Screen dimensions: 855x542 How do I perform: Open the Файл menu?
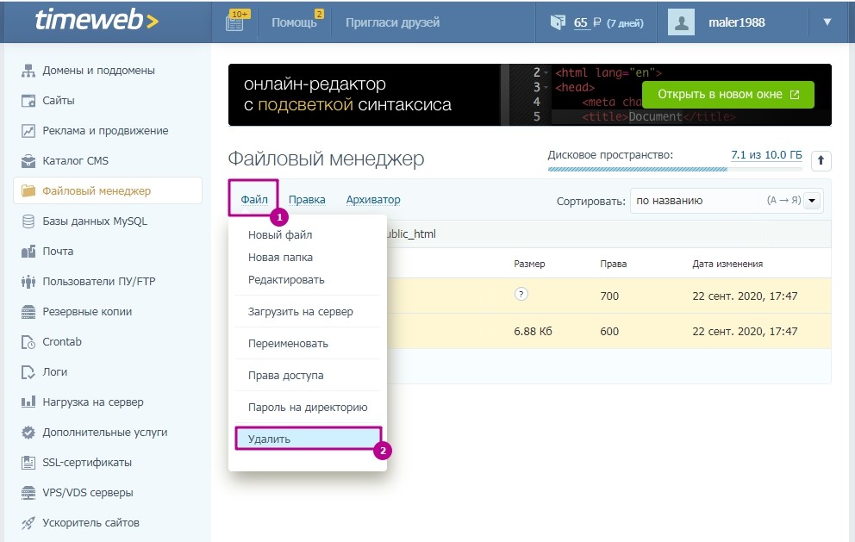tap(254, 200)
